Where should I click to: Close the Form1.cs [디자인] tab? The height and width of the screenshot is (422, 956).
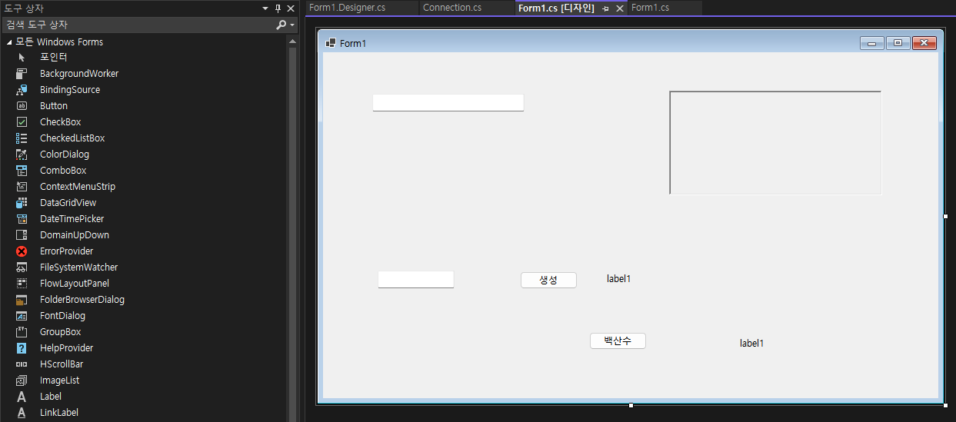(620, 8)
